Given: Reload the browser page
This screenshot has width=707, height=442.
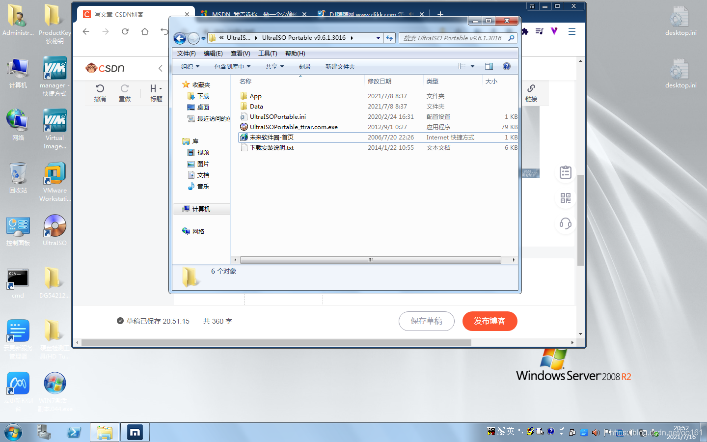Looking at the screenshot, I should pyautogui.click(x=125, y=31).
